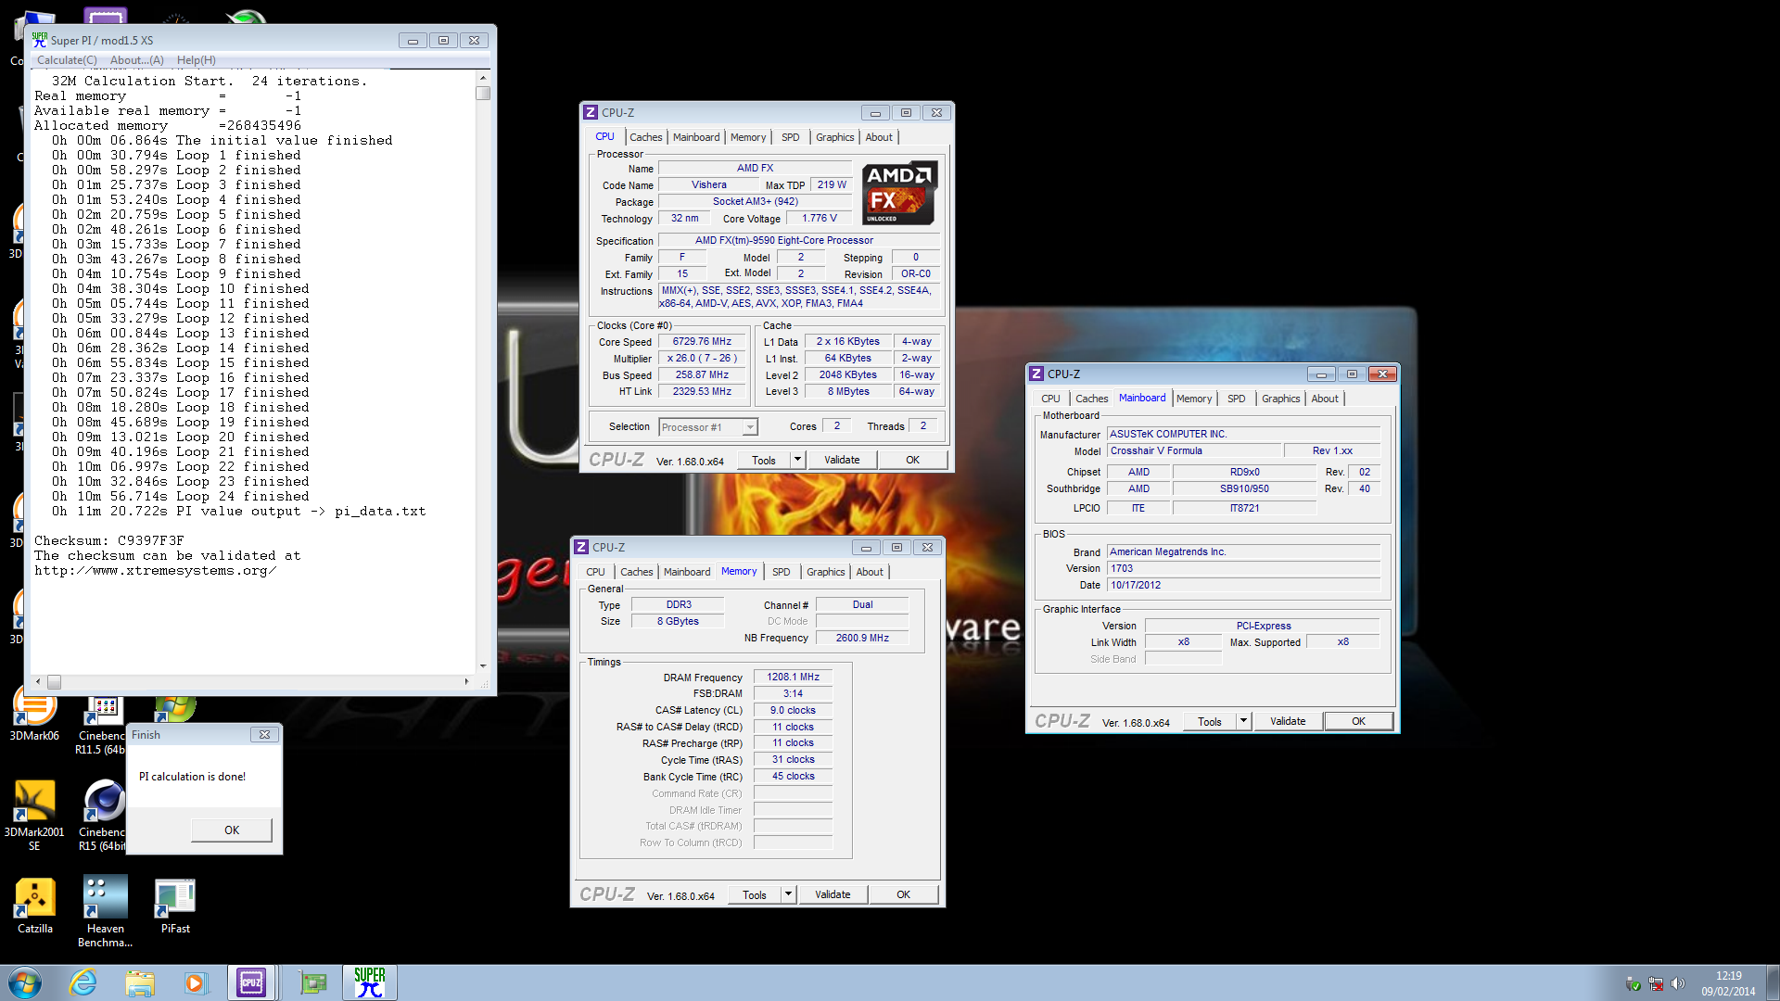Select Memory tab in Mainboard CPU-Z window
This screenshot has height=1001, width=1780.
(1193, 399)
